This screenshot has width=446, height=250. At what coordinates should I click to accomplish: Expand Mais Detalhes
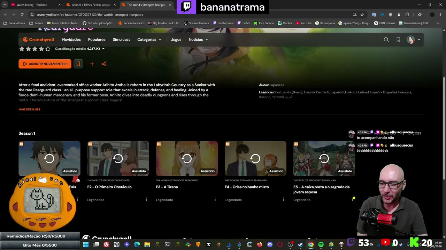(x=29, y=109)
